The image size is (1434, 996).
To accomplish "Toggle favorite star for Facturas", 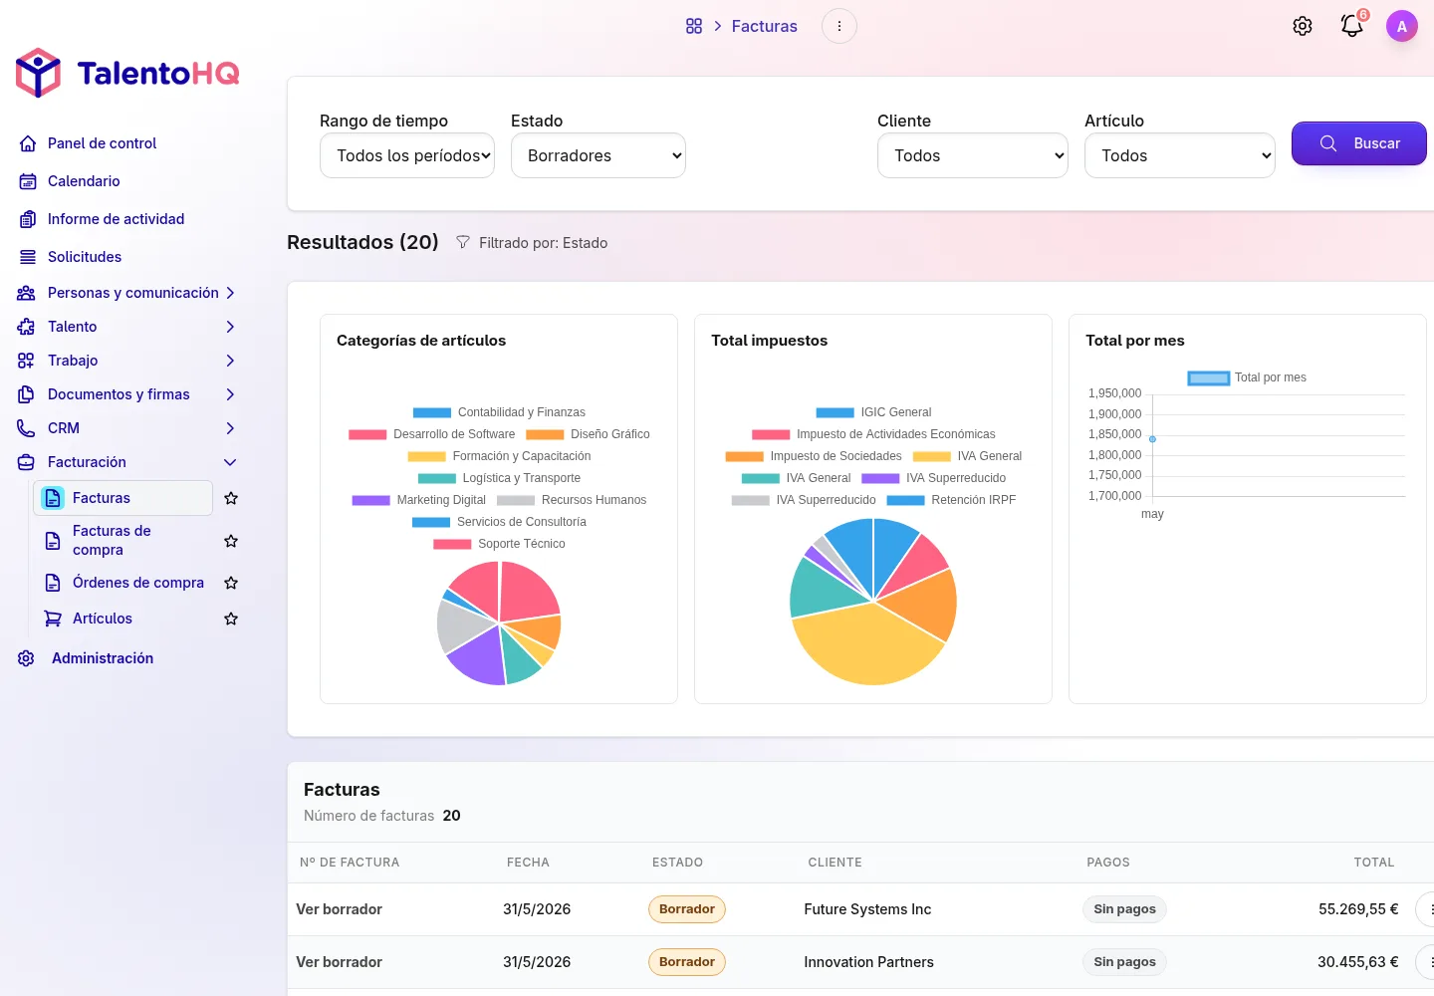I will point(231,498).
